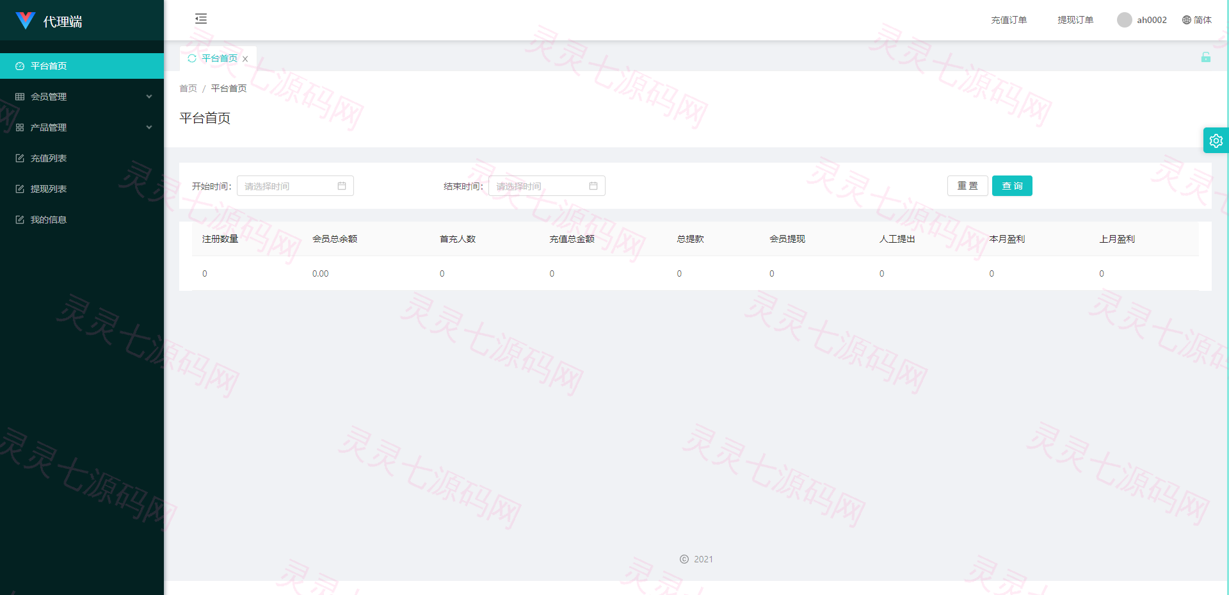
Task: Expand the 会员管理 submenu arrow
Action: coord(149,97)
